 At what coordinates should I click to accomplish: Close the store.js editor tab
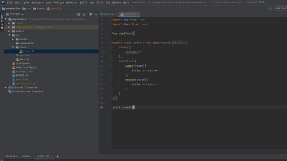point(138,14)
